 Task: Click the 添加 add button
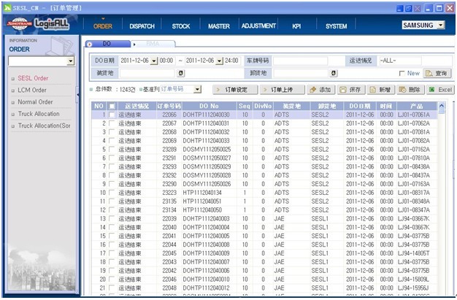[x=320, y=89]
